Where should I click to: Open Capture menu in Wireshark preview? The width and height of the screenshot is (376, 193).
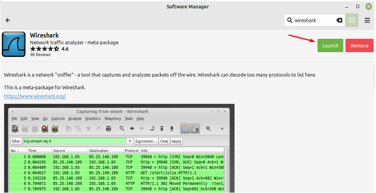(x=58, y=119)
